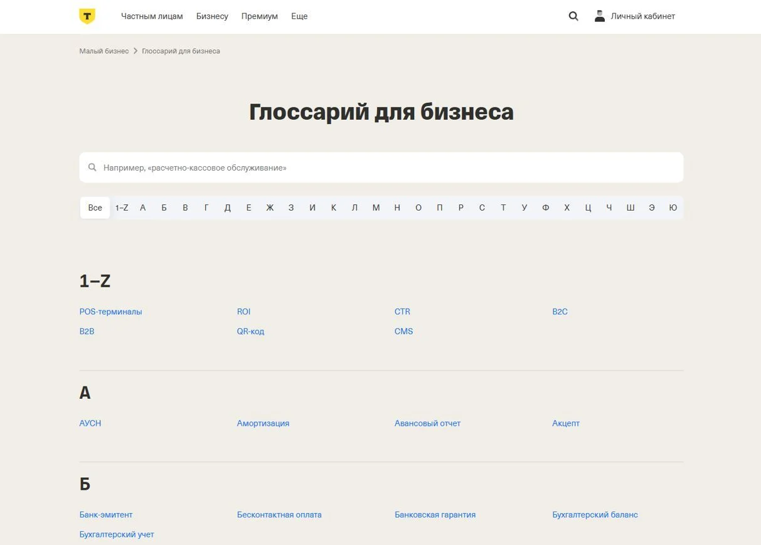Select the 1–Z filter tab
The height and width of the screenshot is (545, 761).
coord(122,208)
